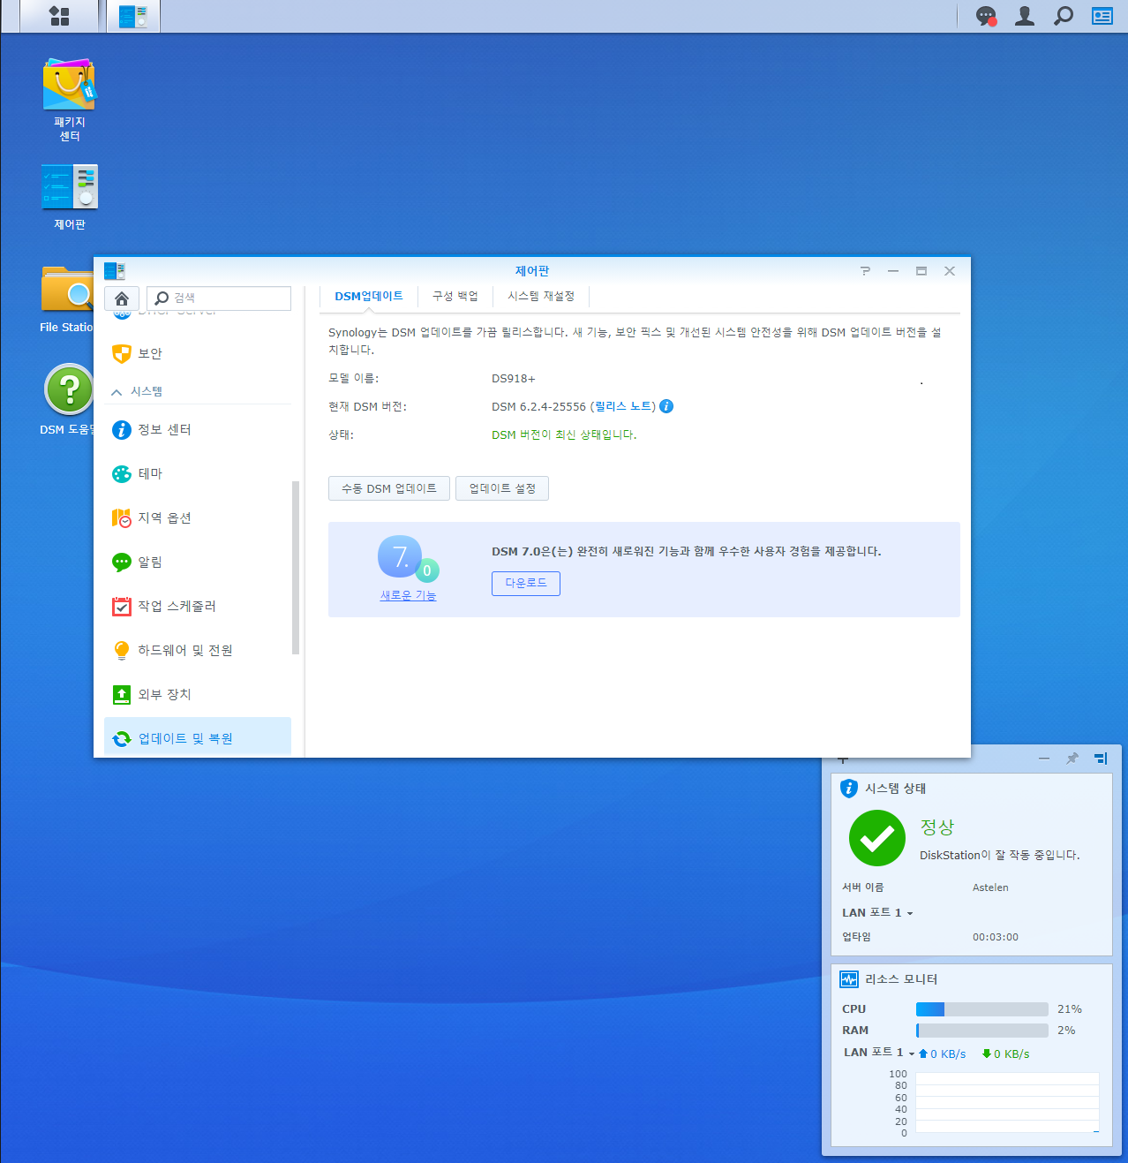Screen dimensions: 1128x1163
Task: Click the network traffic graph
Action: (x=1007, y=1103)
